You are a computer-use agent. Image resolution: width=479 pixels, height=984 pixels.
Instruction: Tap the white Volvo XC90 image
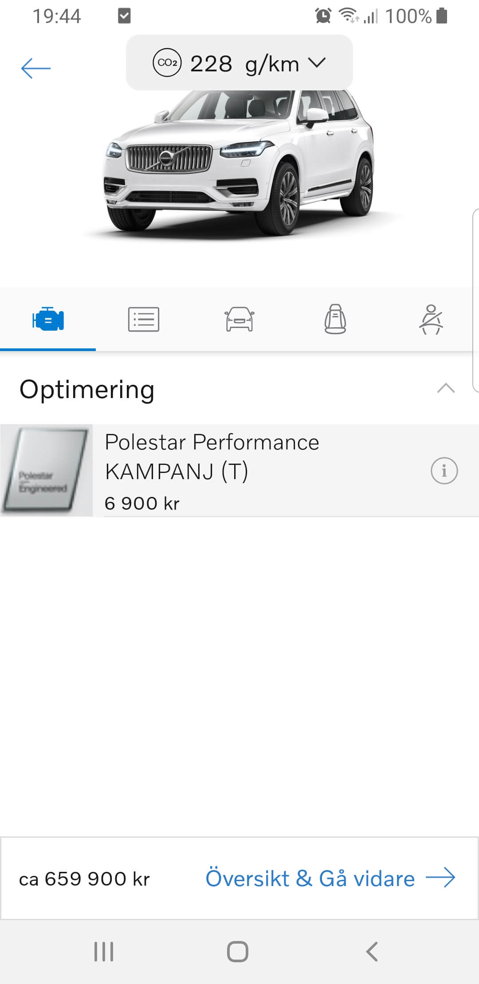pos(239,164)
